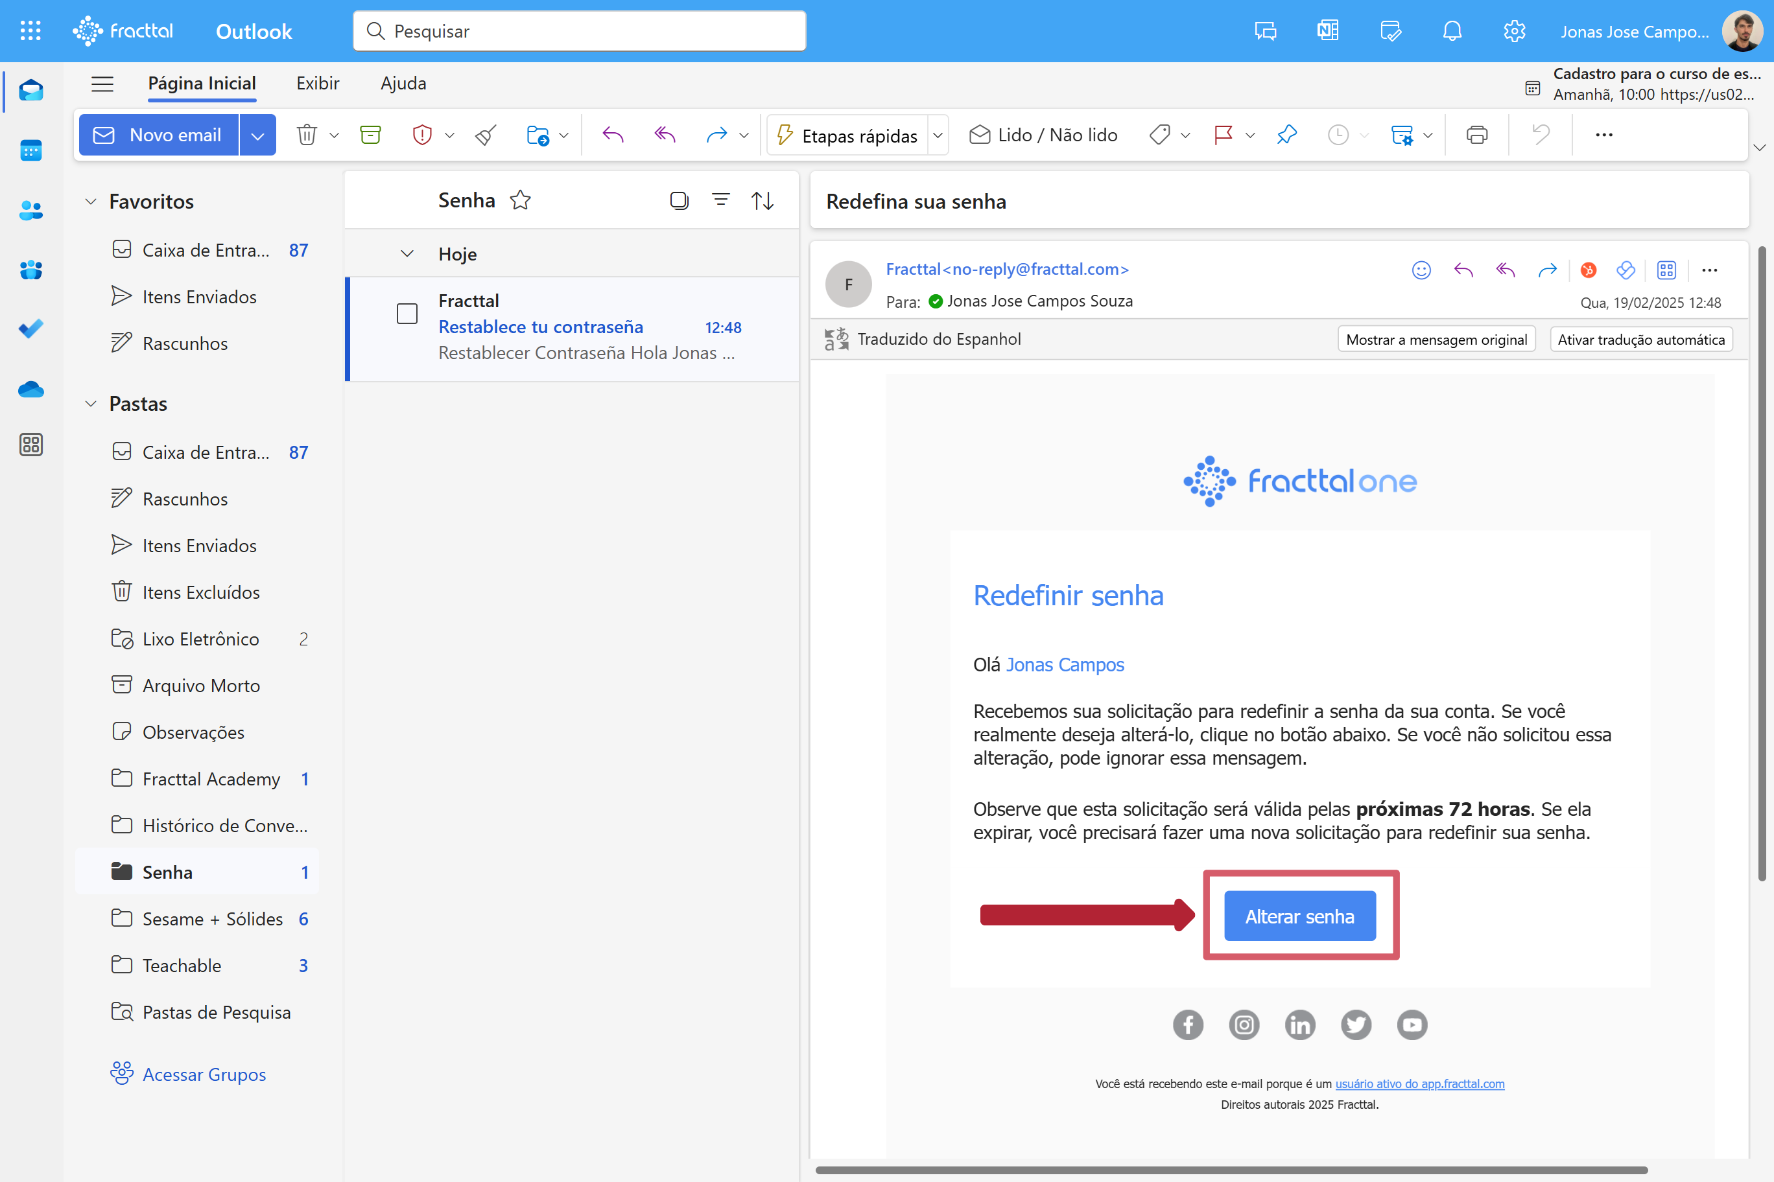Click toolbar Forward arrow icon

click(716, 135)
